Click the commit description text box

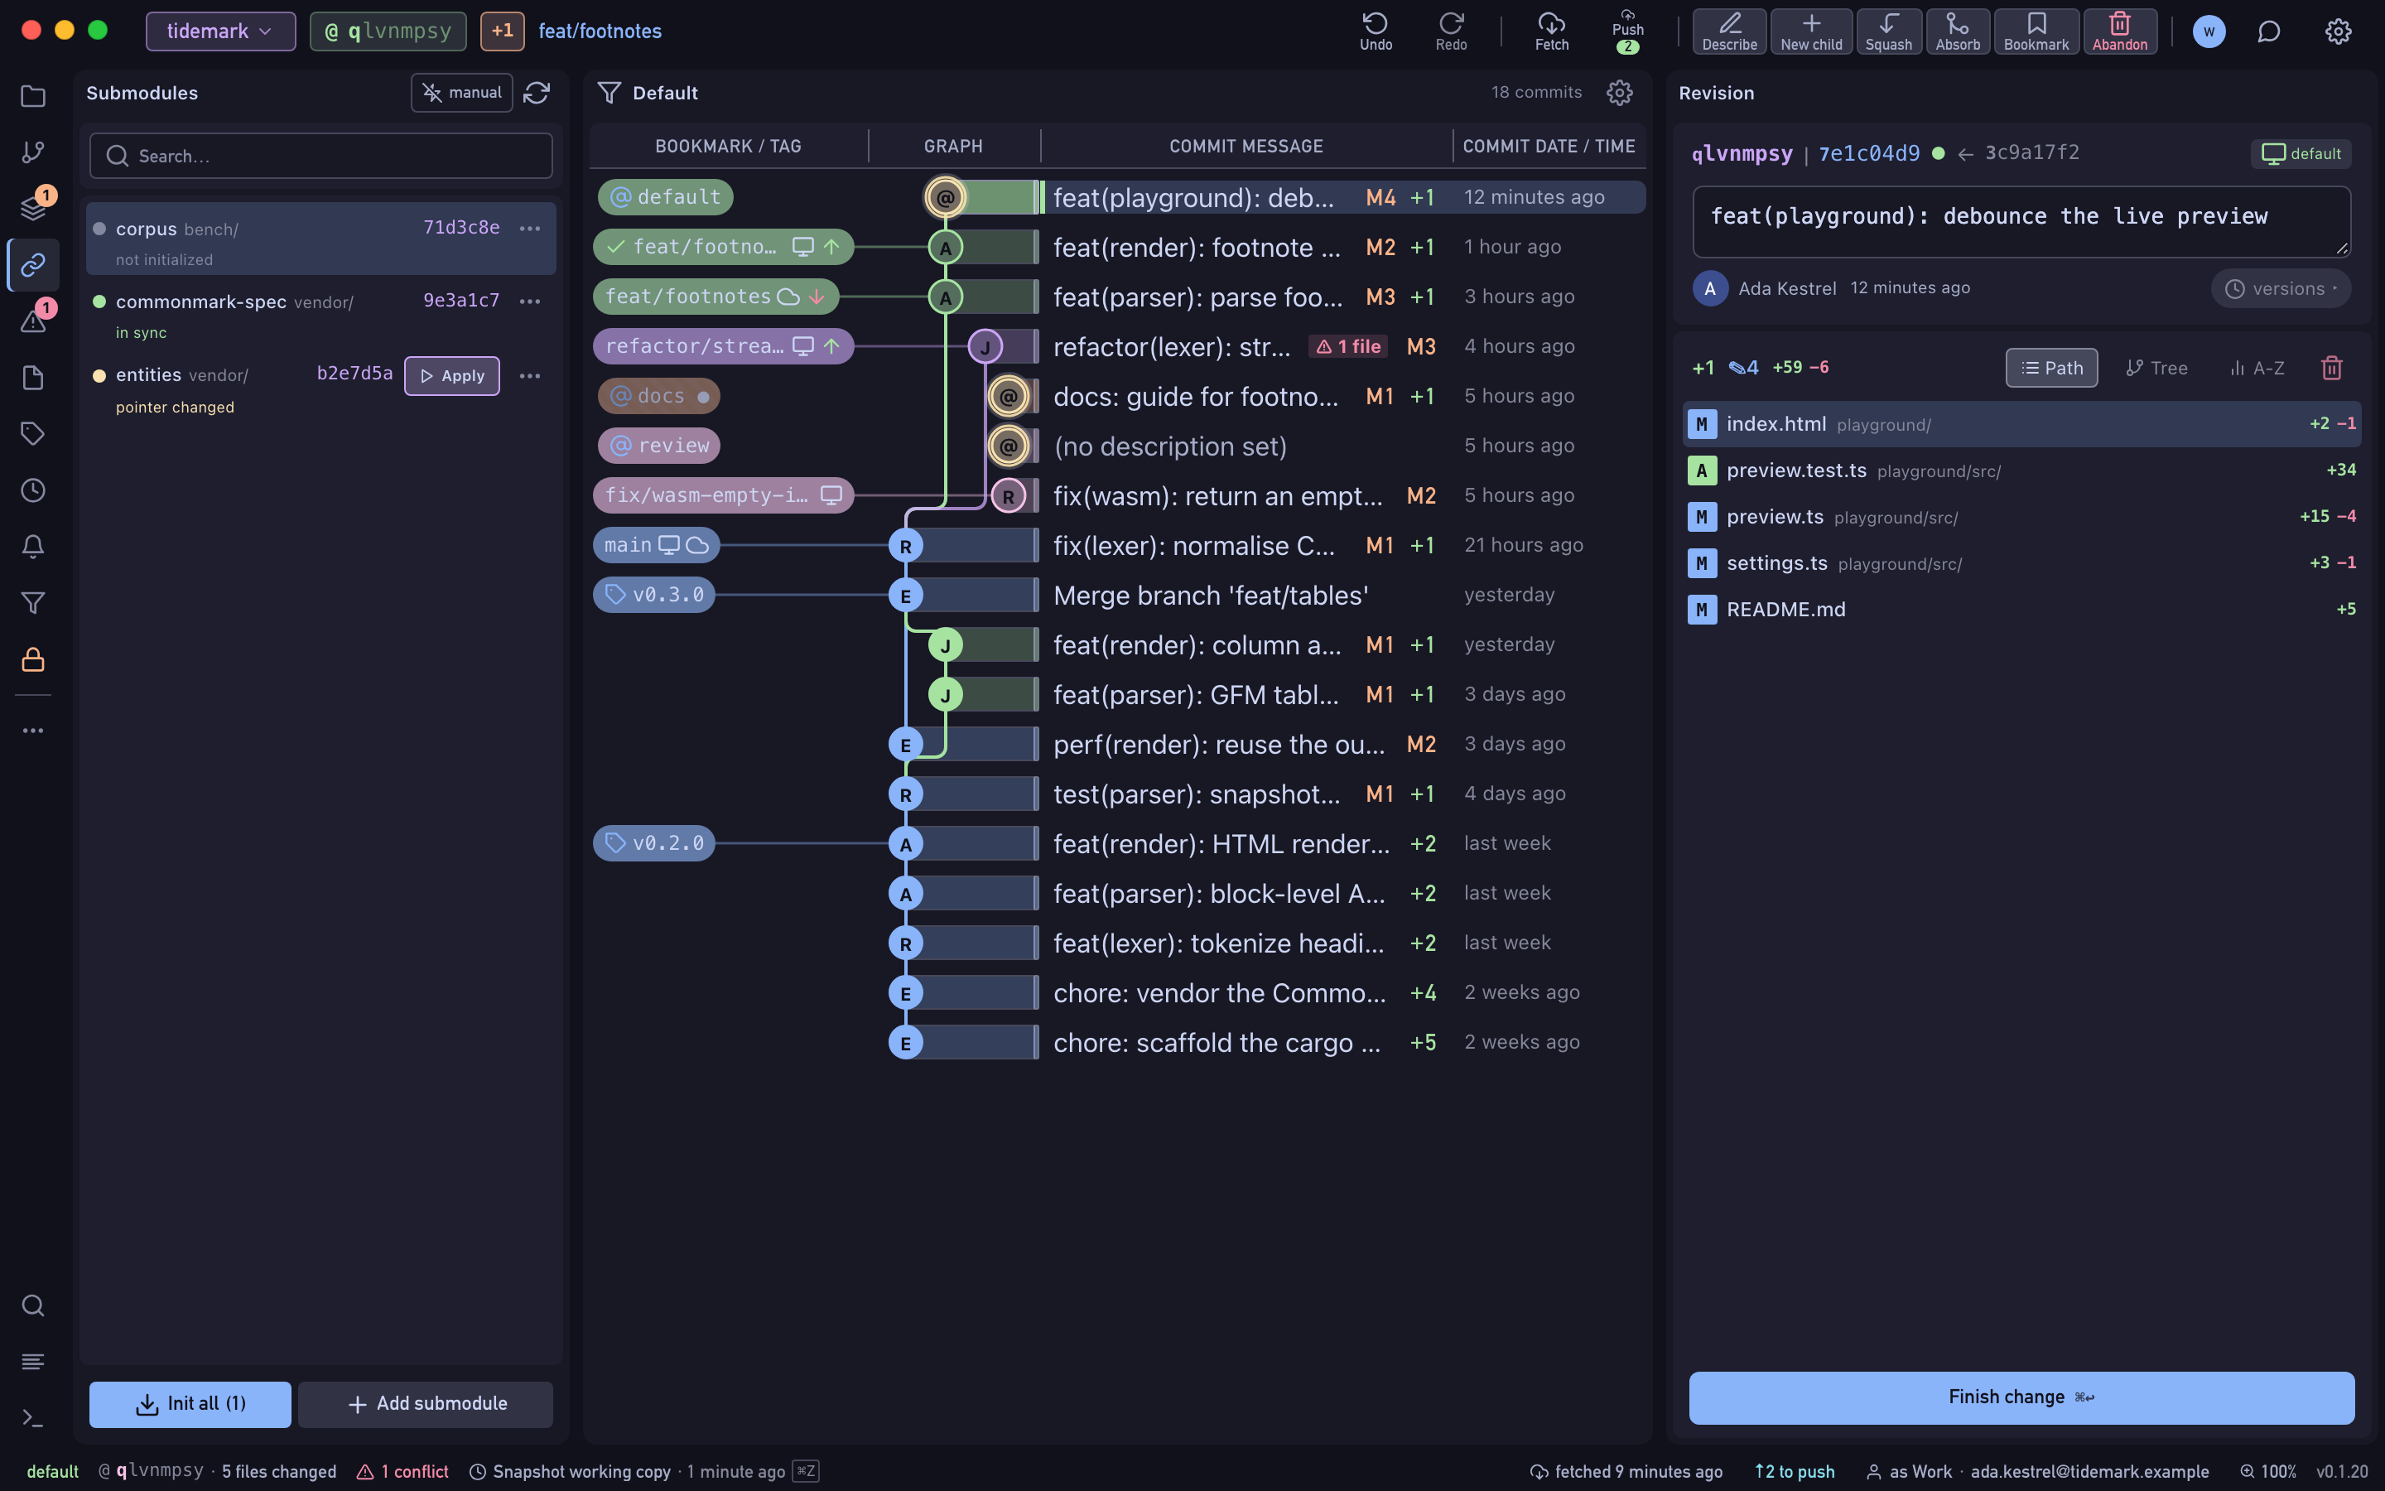coord(2021,221)
